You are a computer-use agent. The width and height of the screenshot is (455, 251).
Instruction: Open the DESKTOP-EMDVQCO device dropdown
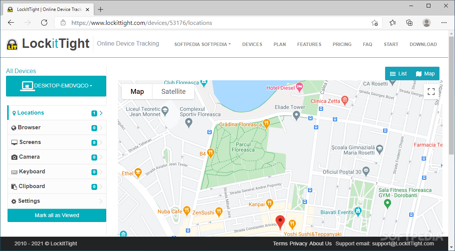pyautogui.click(x=56, y=86)
